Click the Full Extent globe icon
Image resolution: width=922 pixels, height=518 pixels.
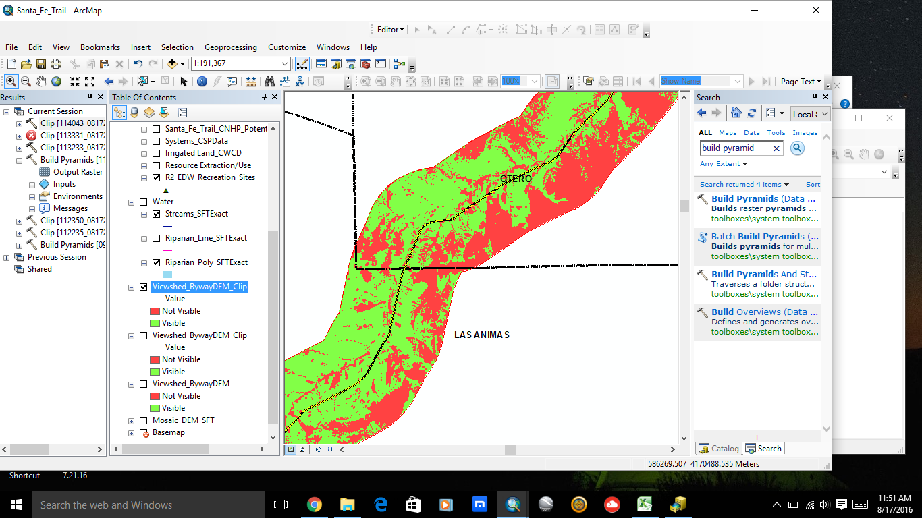(x=56, y=82)
